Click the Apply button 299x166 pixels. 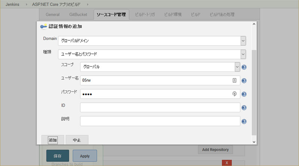pyautogui.click(x=85, y=156)
